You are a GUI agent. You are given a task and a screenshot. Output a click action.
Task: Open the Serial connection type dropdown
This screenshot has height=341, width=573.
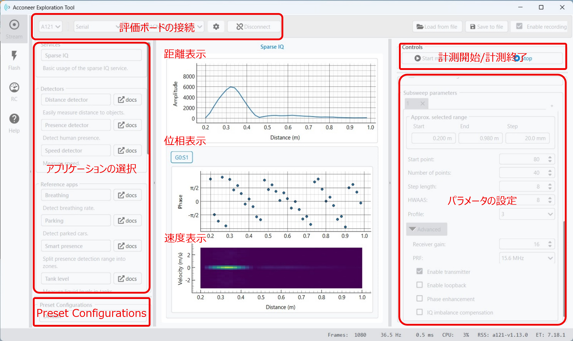[x=99, y=27]
